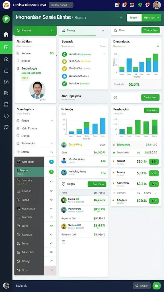This screenshot has height=292, width=164.
Task: Click the top-right user profile avatar
Action: (157, 5)
